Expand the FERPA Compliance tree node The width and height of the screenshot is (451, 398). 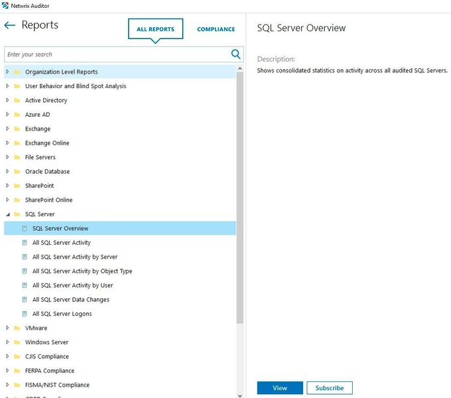[7, 370]
